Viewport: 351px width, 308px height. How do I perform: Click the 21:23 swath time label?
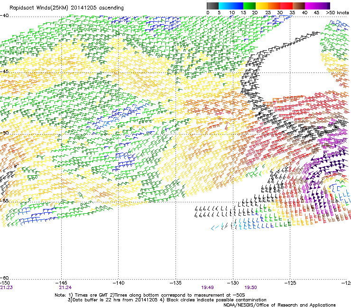7,288
